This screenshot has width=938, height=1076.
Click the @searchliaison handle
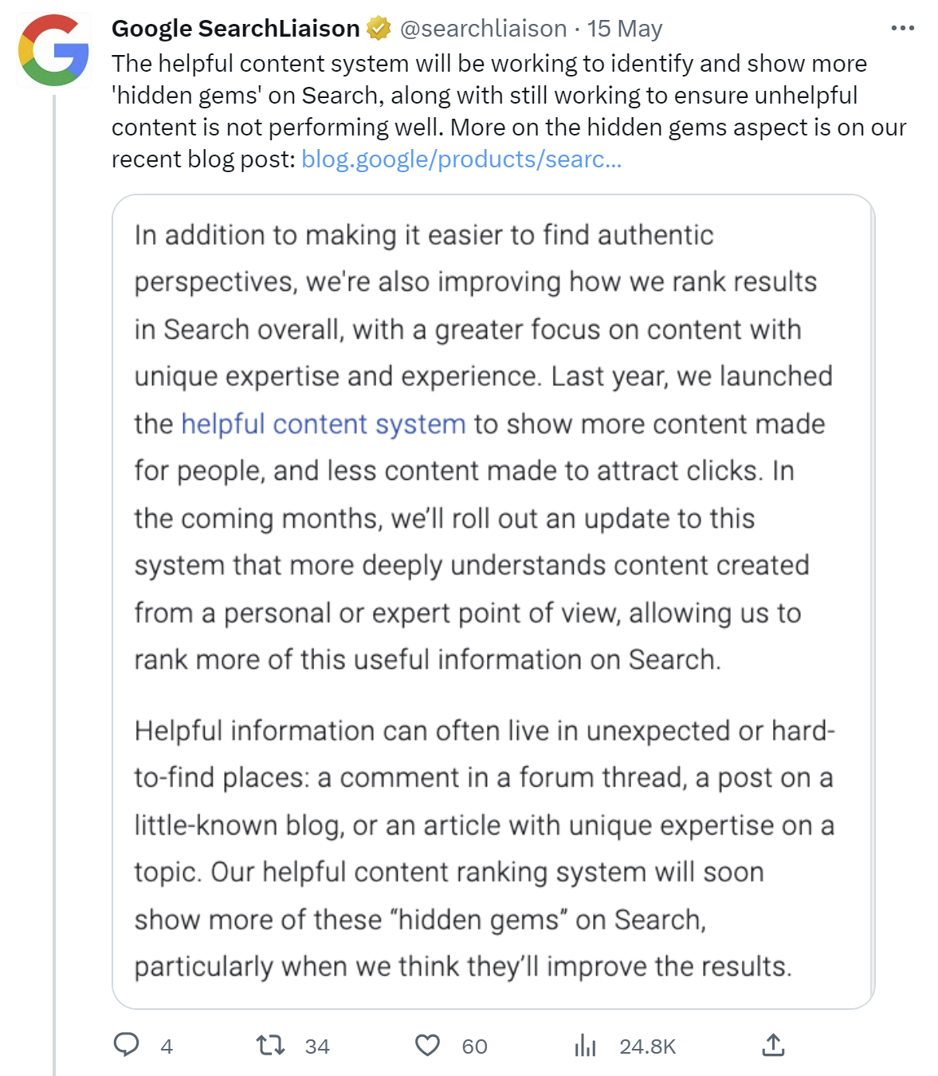click(x=483, y=29)
